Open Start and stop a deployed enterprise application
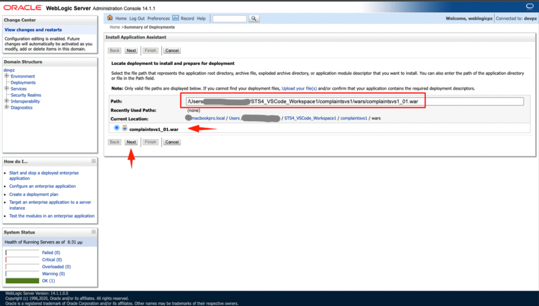 (44, 176)
